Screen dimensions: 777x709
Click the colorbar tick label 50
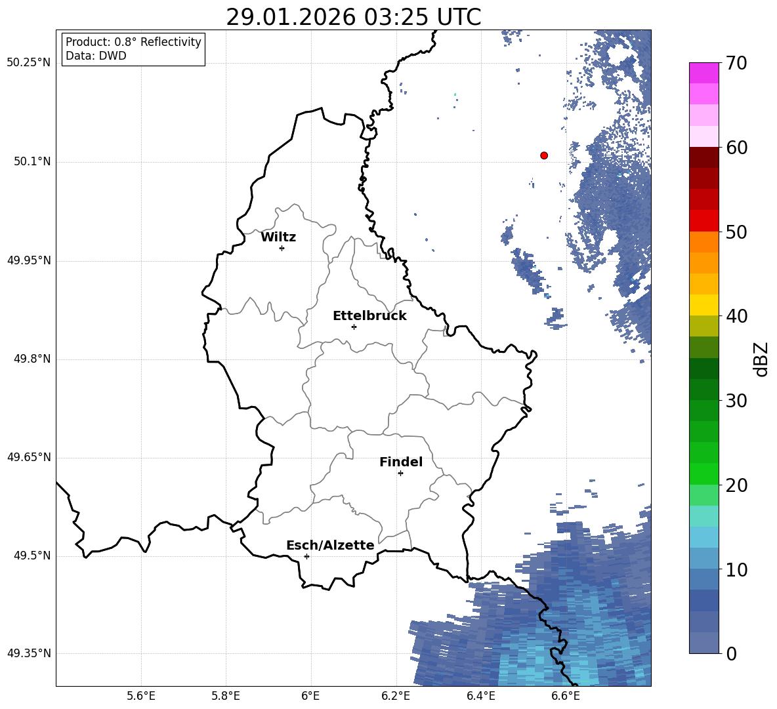(x=736, y=232)
